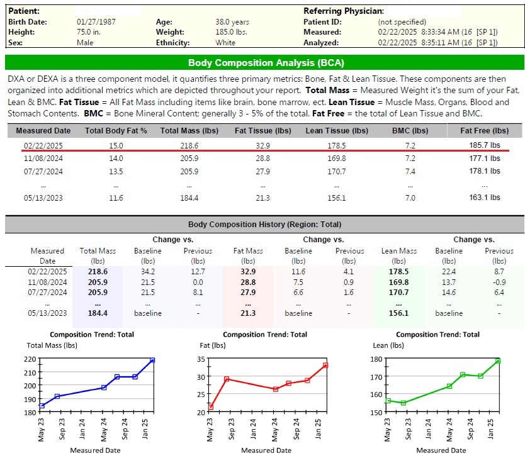Click the Patient ID value (not specified)

402,22
